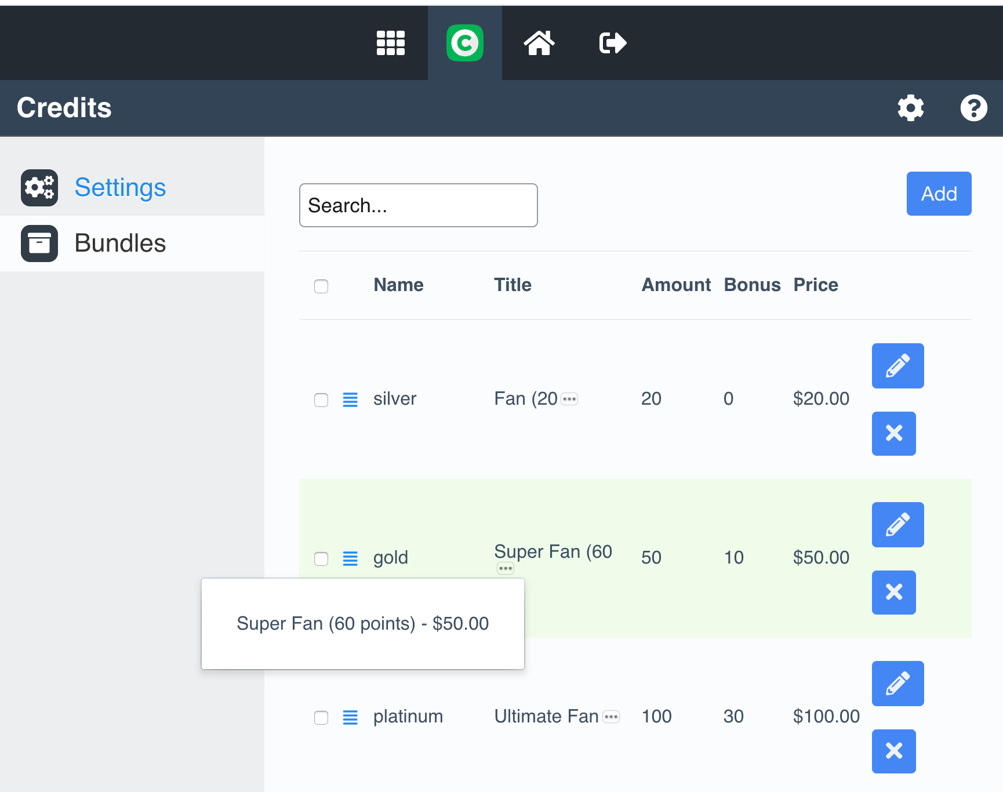
Task: Click the blue Add button
Action: [939, 194]
